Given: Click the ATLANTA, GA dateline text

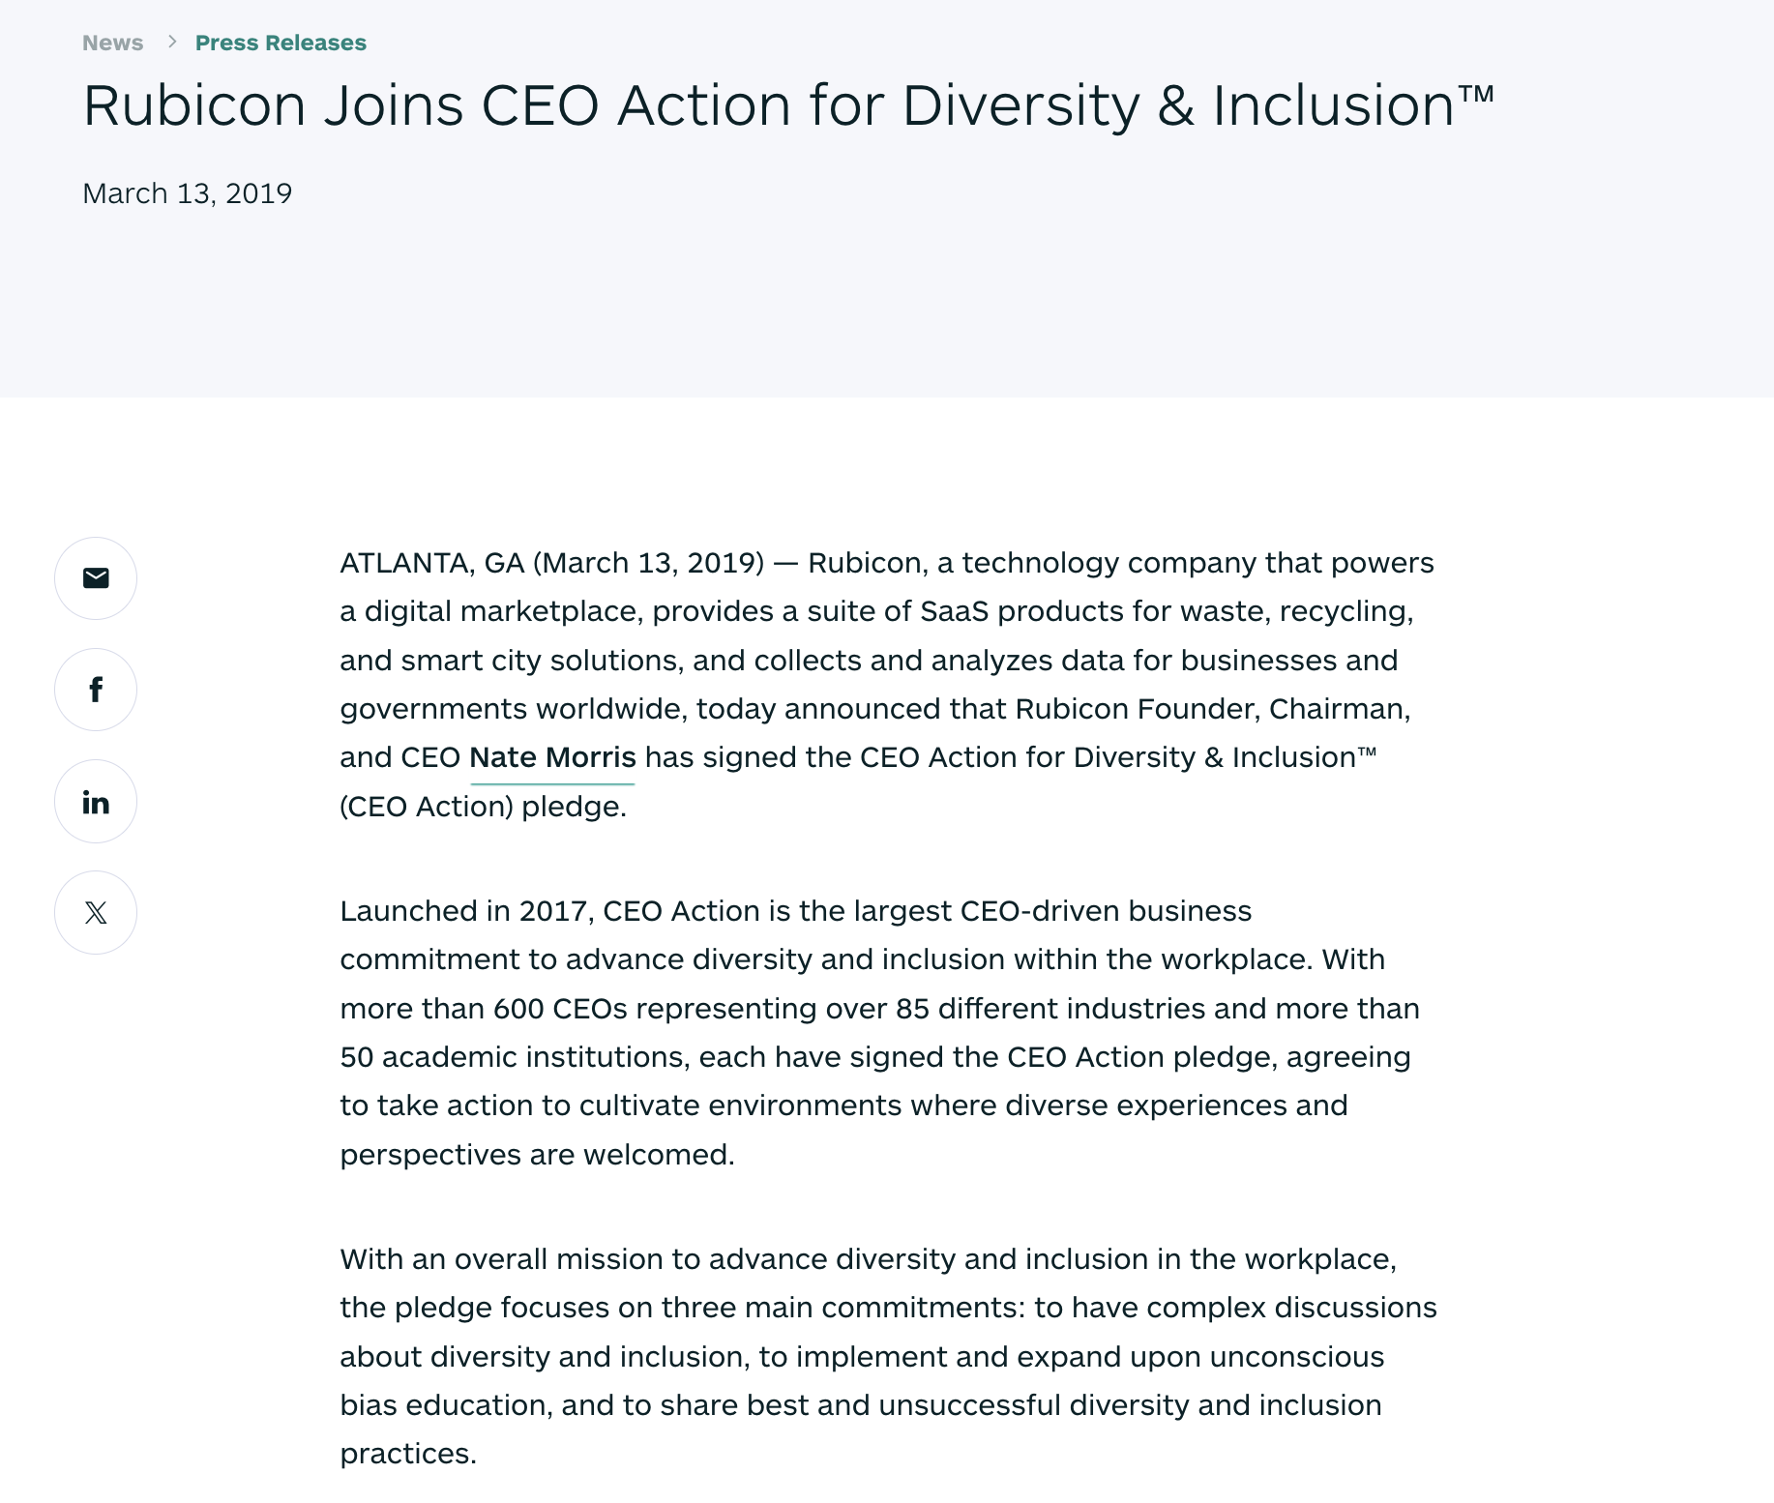Looking at the screenshot, I should coord(431,563).
